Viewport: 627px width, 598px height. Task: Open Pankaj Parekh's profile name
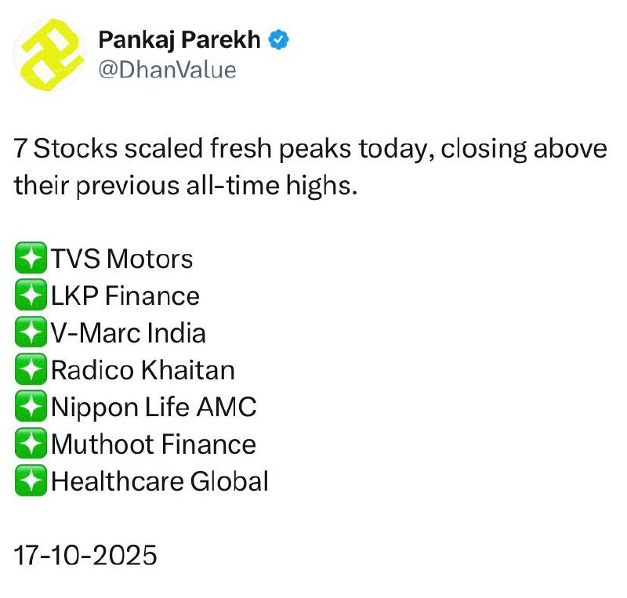pyautogui.click(x=179, y=39)
